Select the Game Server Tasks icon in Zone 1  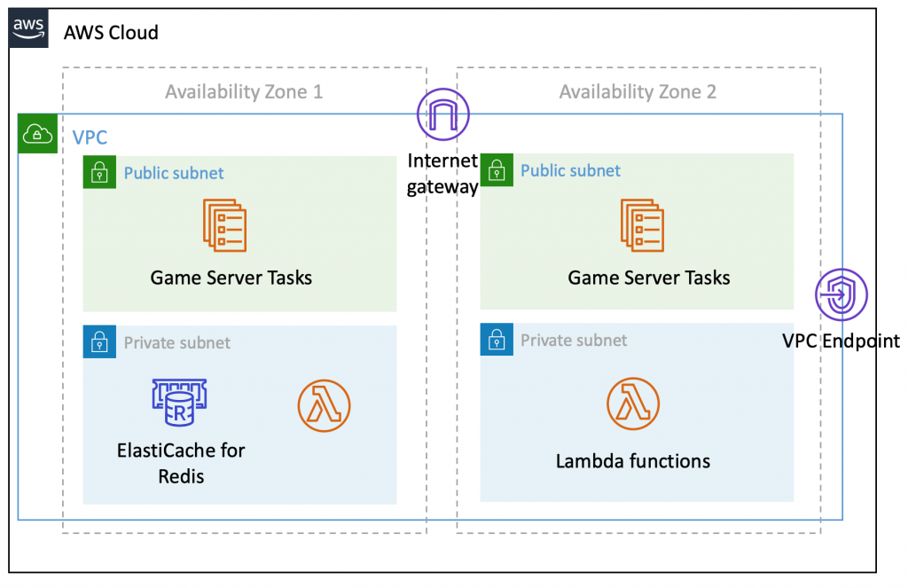coord(224,224)
